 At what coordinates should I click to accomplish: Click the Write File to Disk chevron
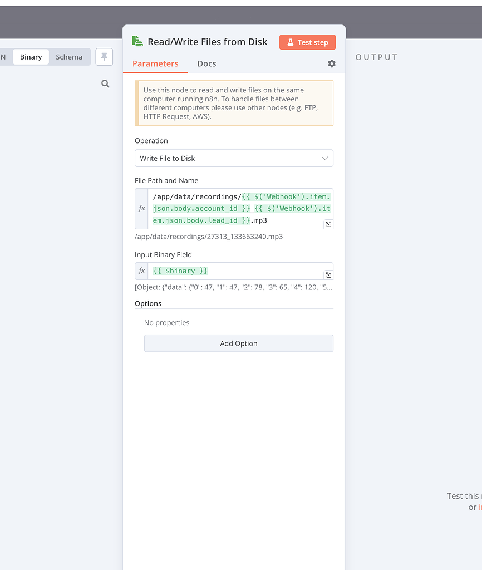click(325, 158)
